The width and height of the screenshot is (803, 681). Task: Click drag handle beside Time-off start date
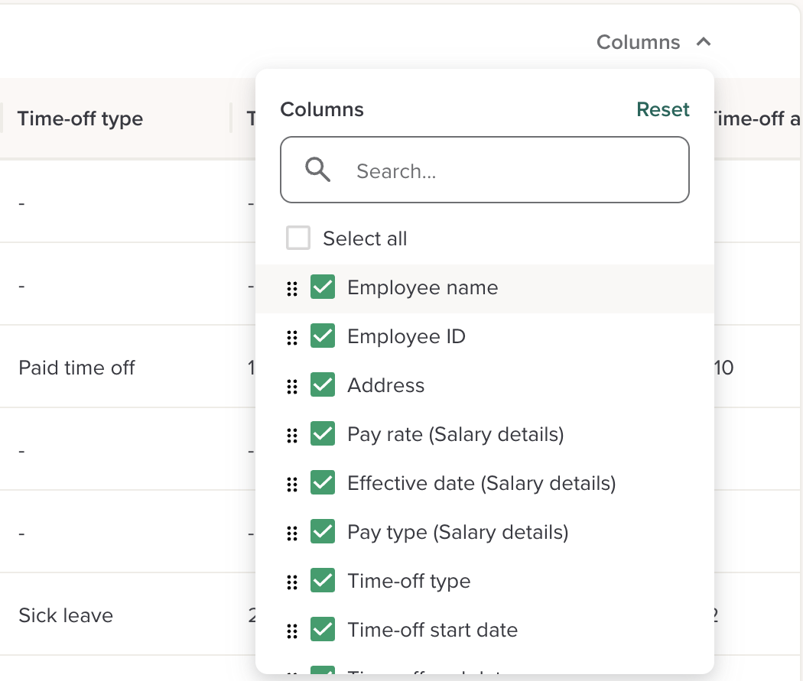point(291,631)
